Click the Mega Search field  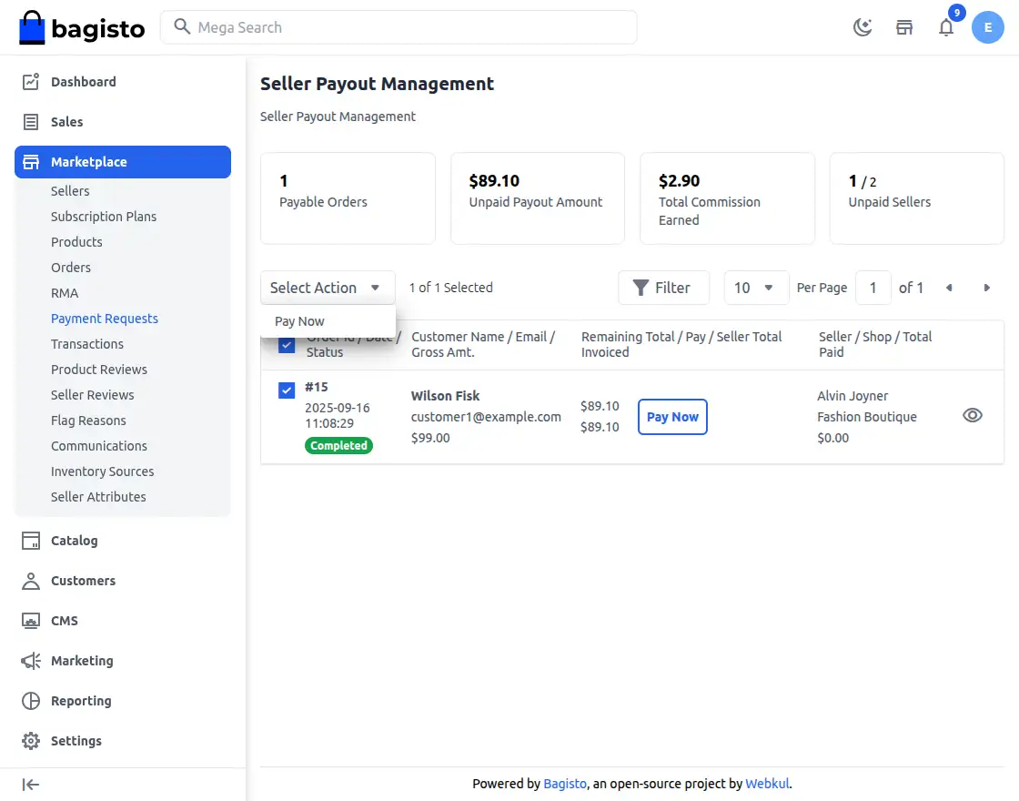click(399, 27)
